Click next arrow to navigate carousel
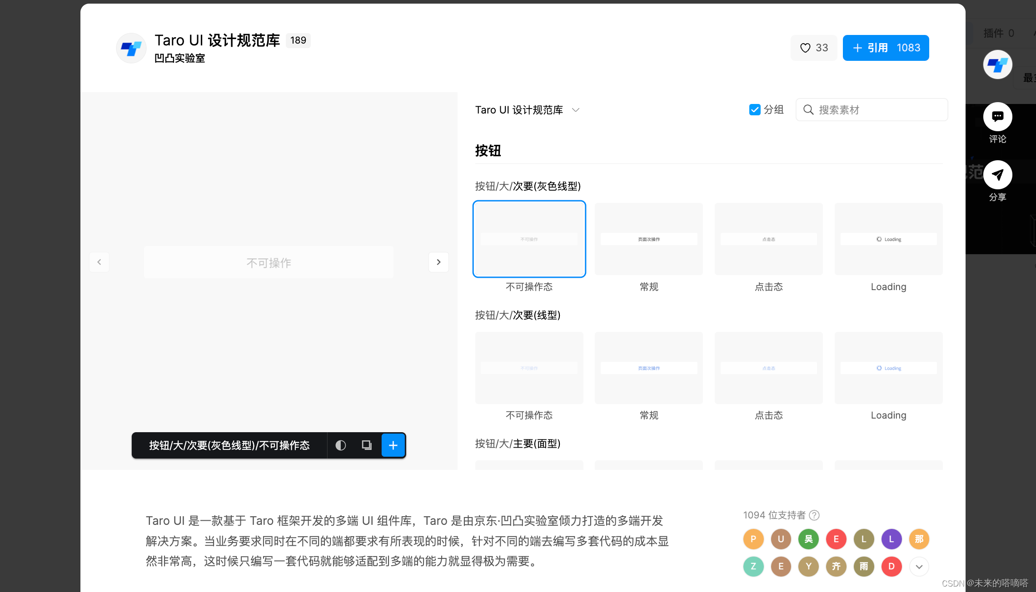 pos(439,262)
